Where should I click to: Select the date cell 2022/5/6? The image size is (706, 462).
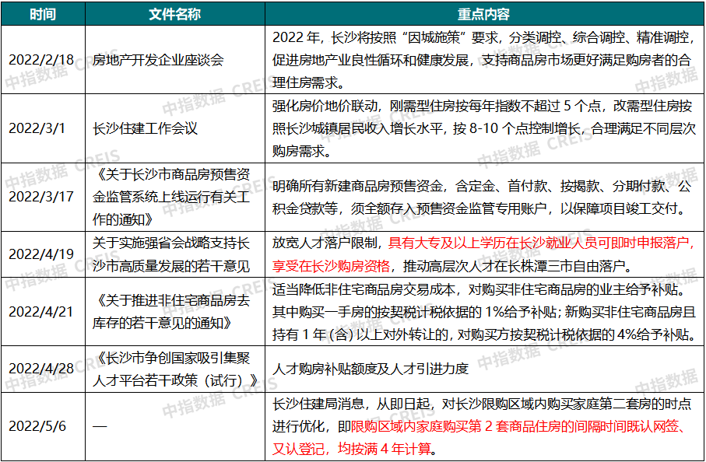point(37,426)
